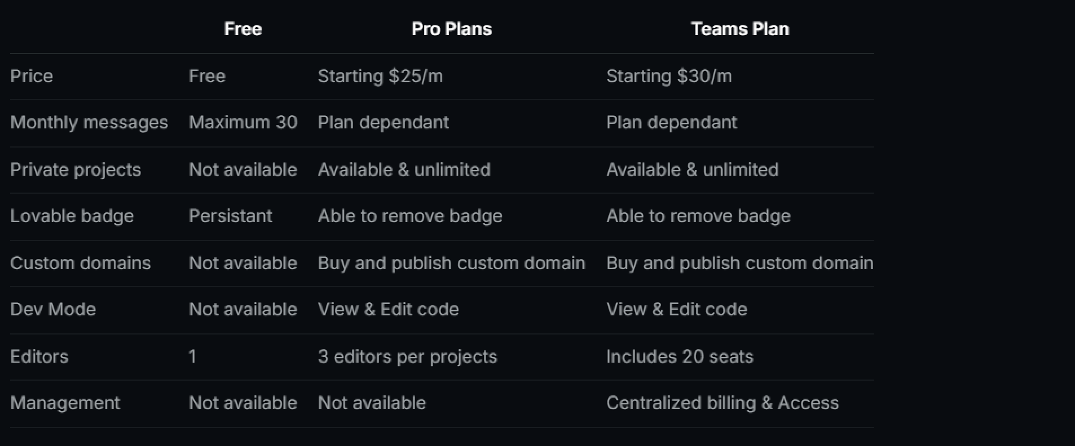Image resolution: width=1075 pixels, height=446 pixels.
Task: Click Teams Plan's Able to remove badge cell
Action: point(698,216)
